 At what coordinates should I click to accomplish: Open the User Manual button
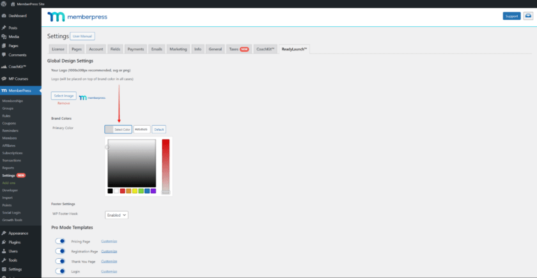82,36
